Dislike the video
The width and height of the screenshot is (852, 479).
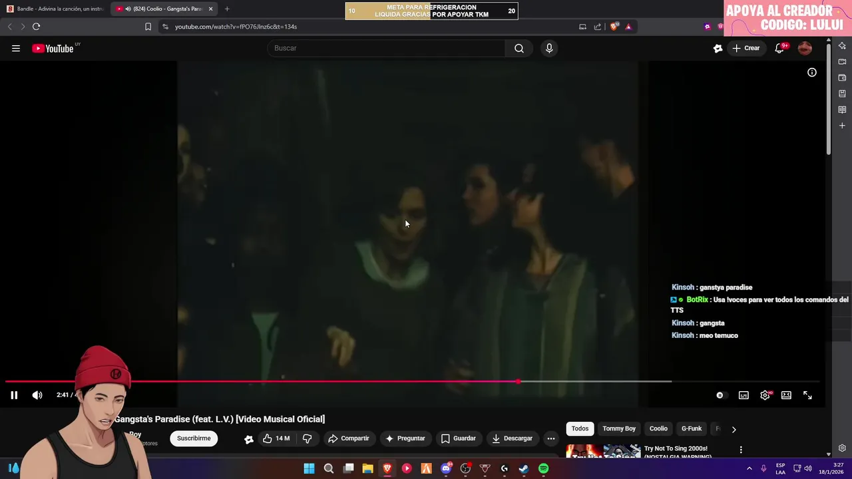point(307,438)
